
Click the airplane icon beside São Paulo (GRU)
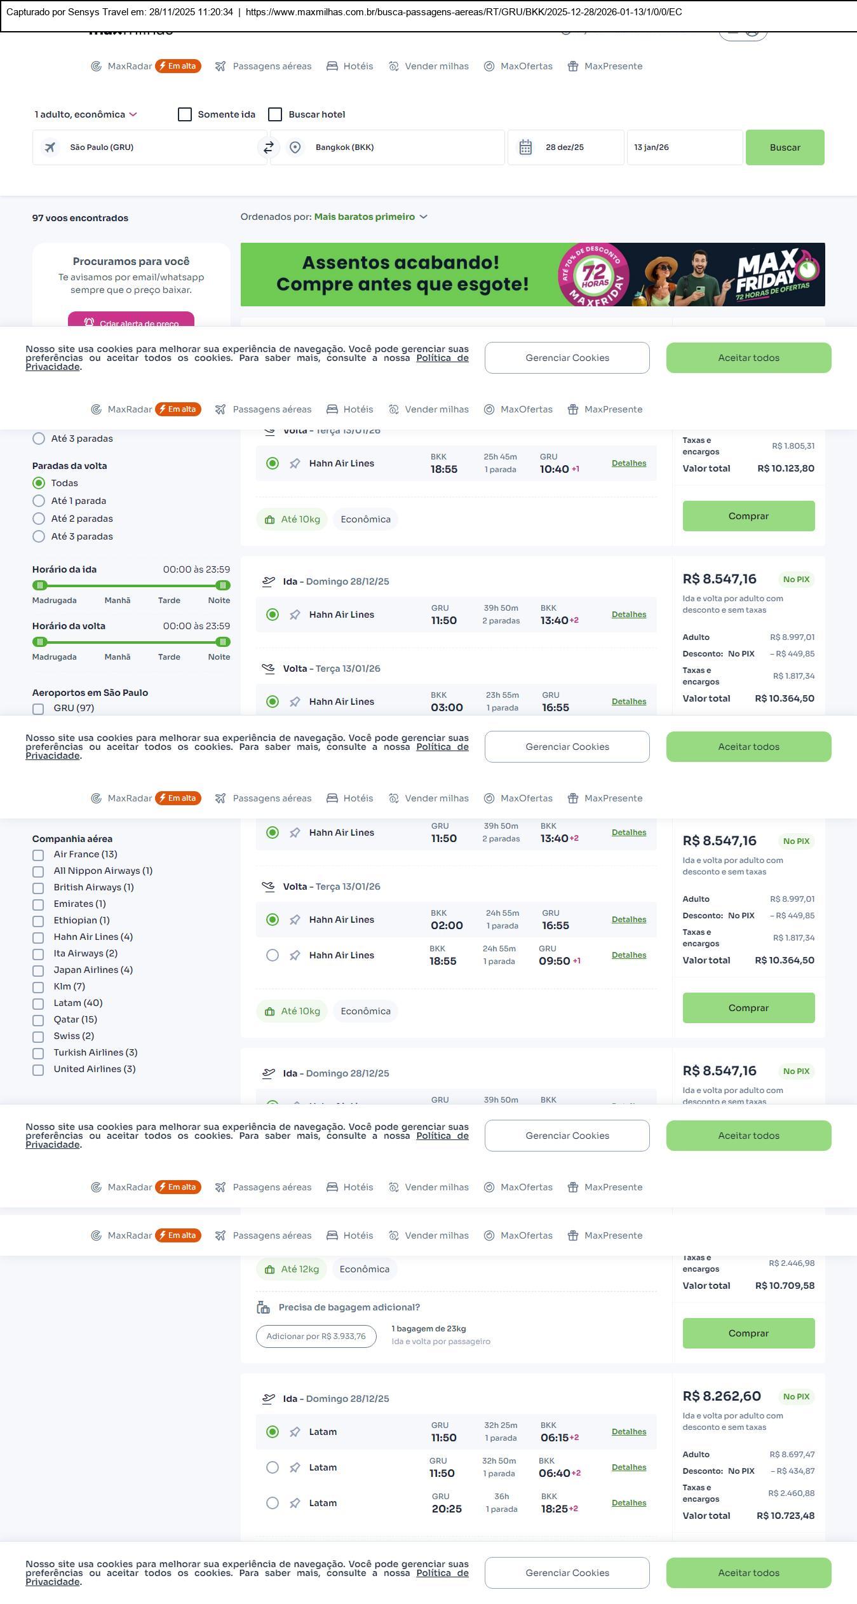tap(50, 147)
